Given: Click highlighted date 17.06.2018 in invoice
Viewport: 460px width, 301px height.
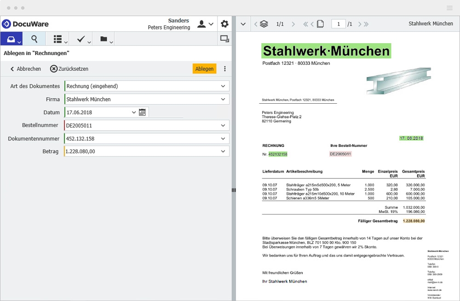Looking at the screenshot, I should tap(411, 138).
